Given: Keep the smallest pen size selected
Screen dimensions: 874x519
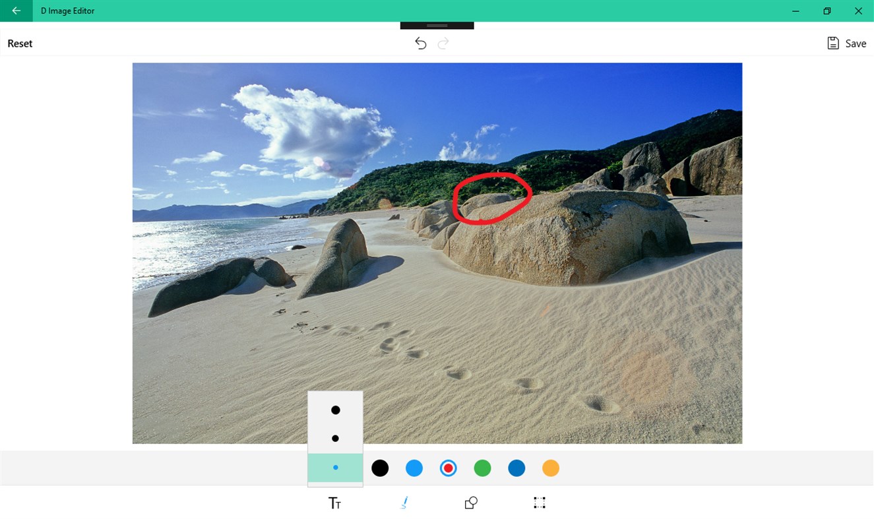Looking at the screenshot, I should (x=335, y=468).
